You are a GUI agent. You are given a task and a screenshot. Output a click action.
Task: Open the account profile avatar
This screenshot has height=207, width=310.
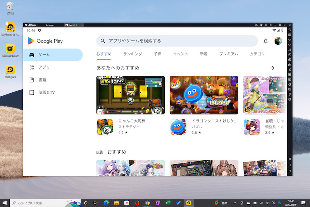coord(278,41)
